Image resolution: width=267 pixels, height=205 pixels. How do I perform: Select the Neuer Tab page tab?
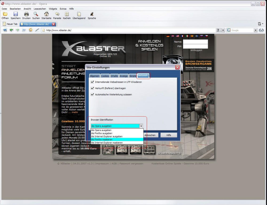10,24
